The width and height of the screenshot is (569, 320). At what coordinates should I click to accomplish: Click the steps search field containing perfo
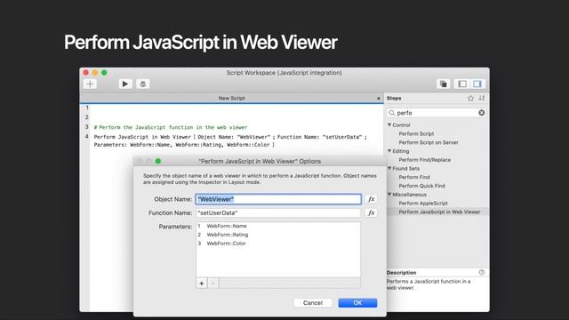click(x=437, y=113)
